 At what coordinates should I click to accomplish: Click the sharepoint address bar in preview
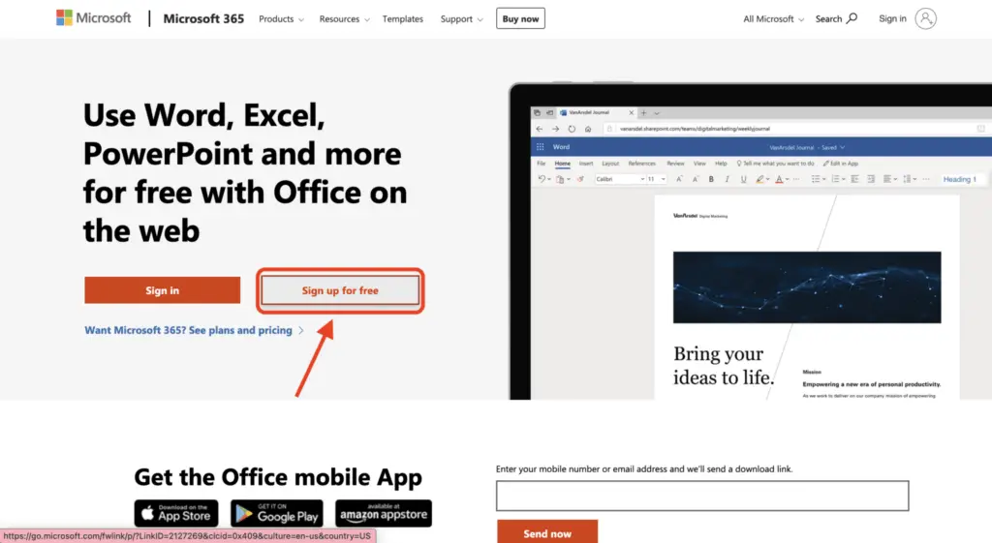click(x=794, y=129)
